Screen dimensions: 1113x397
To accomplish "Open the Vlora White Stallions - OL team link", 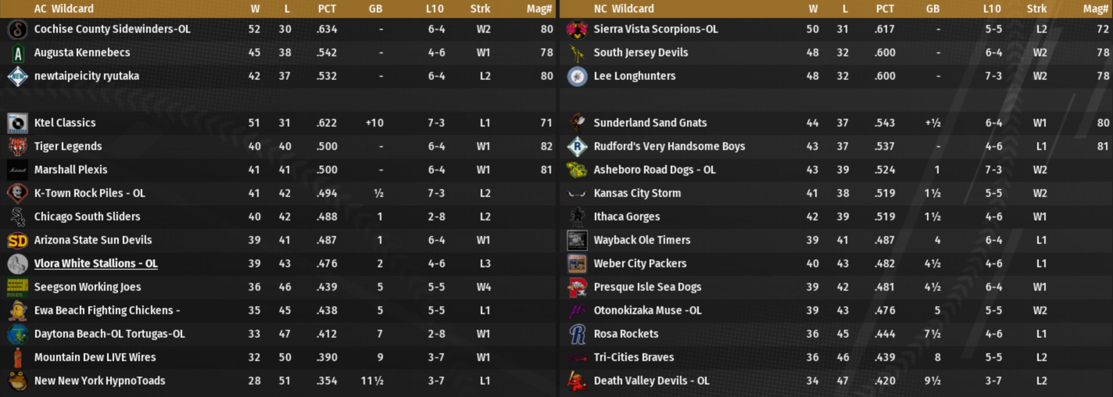I will click(x=95, y=263).
